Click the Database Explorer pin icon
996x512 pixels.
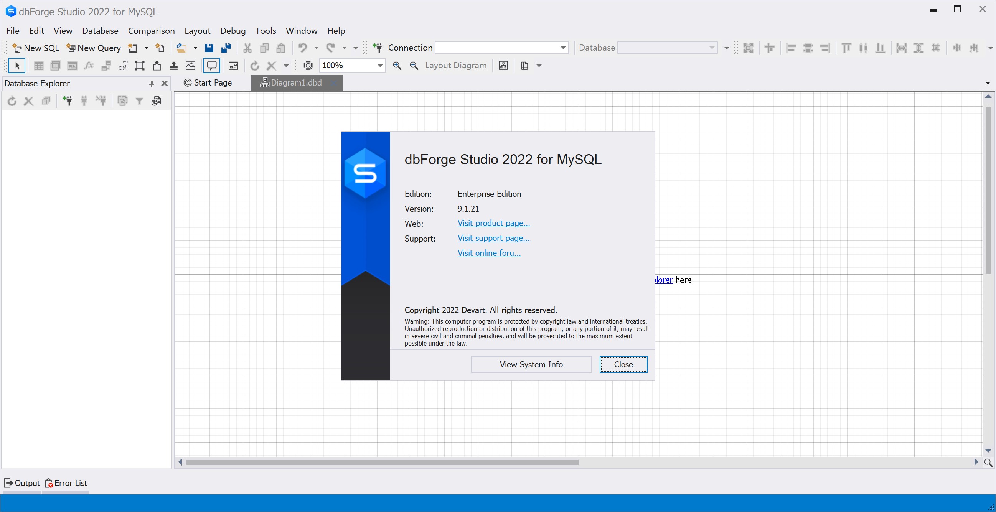(151, 84)
